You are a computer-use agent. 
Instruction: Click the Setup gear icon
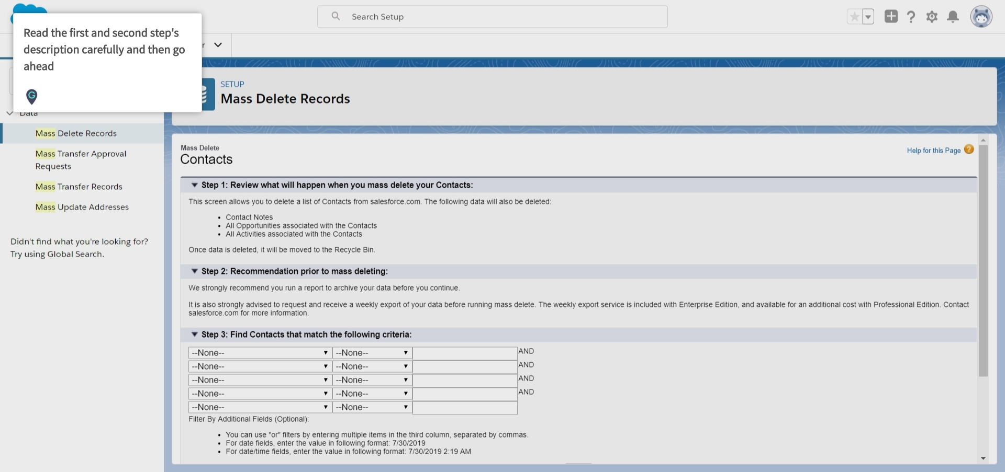pos(932,16)
